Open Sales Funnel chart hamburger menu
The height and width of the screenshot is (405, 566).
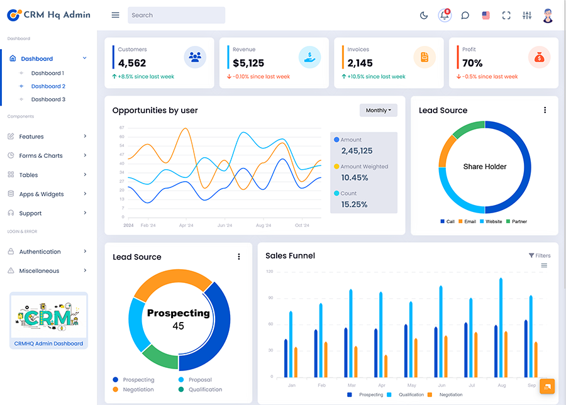coord(544,265)
